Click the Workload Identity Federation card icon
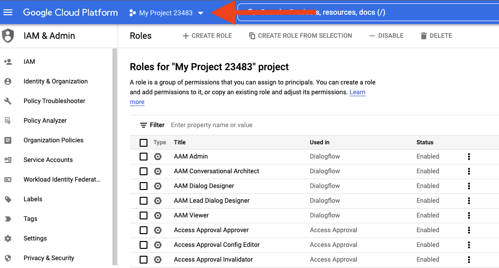This screenshot has width=499, height=268. tap(8, 180)
